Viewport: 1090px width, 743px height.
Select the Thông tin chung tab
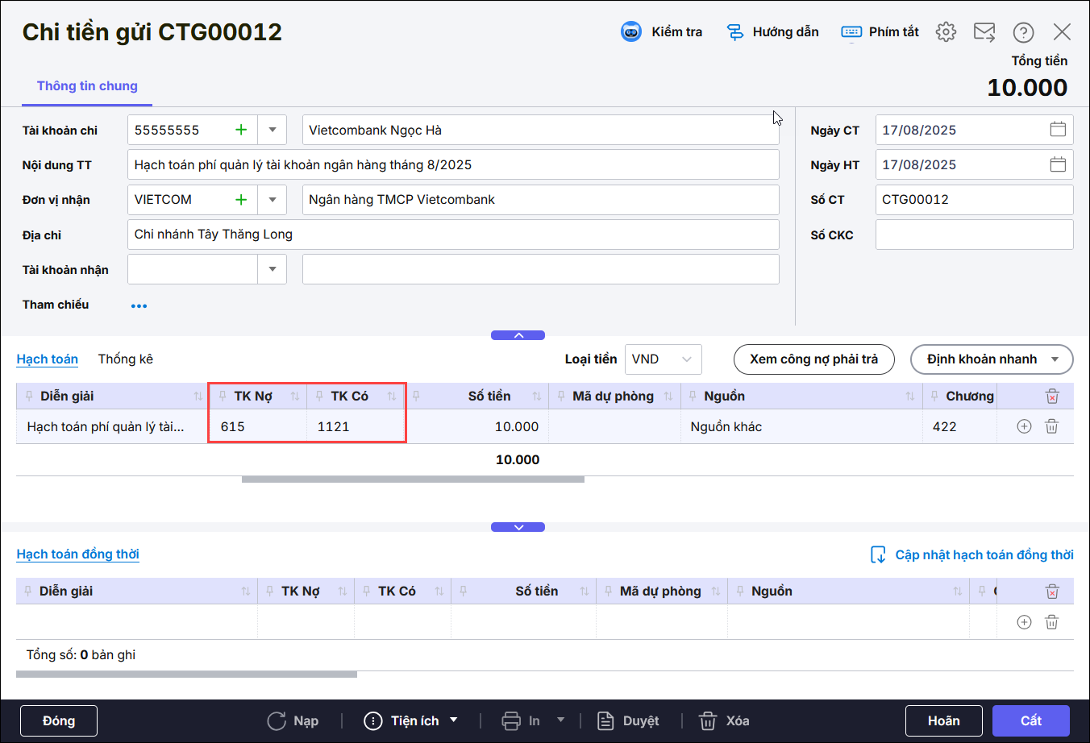[x=87, y=86]
